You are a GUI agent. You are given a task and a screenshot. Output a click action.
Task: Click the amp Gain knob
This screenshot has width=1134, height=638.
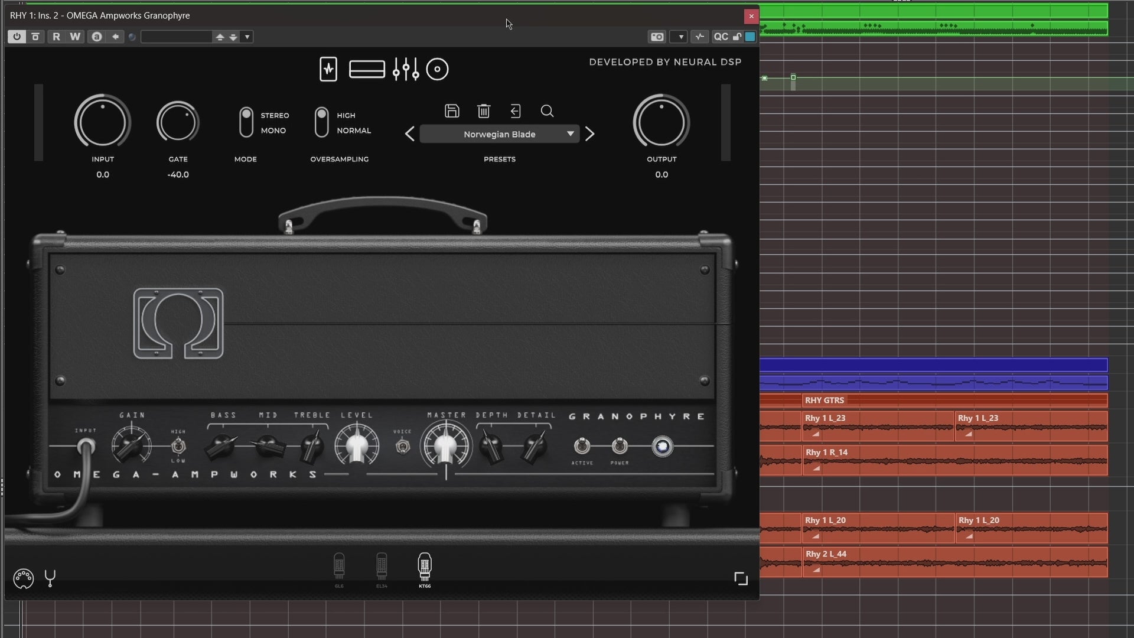[x=132, y=446]
